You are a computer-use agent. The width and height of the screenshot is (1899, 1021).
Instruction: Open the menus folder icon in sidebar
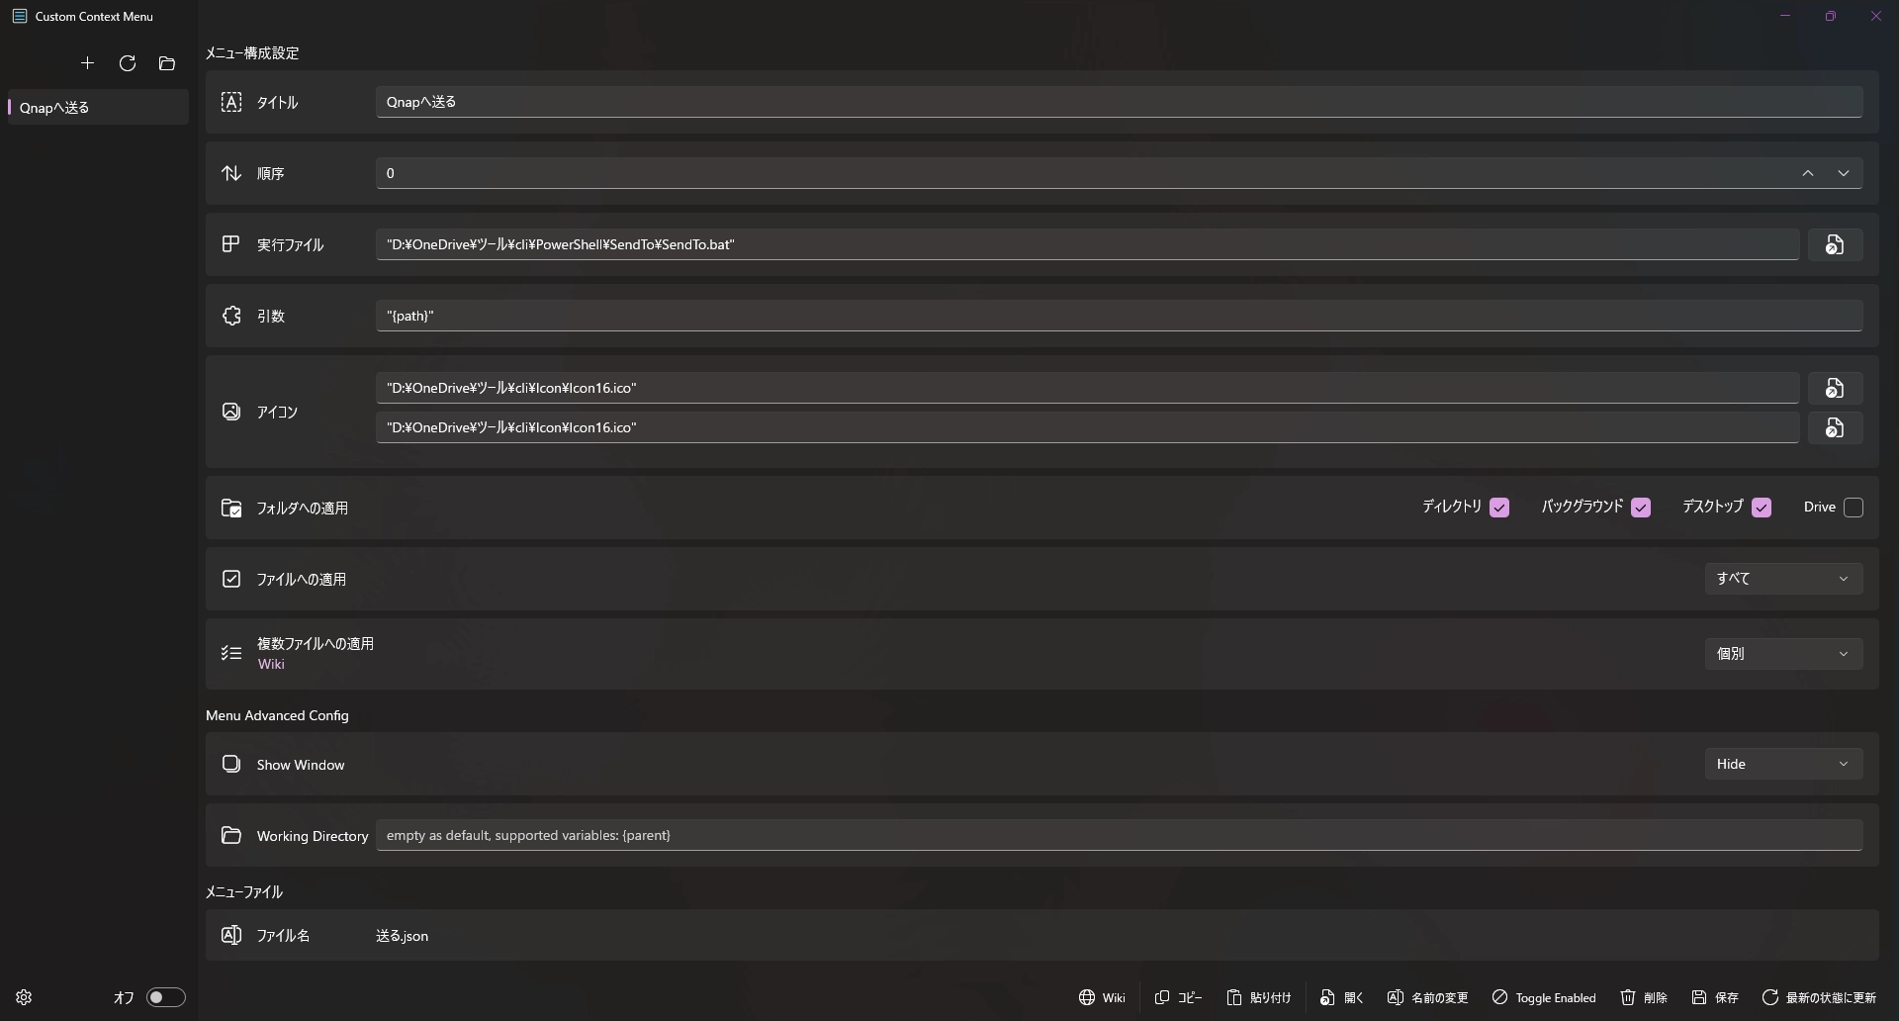167,63
